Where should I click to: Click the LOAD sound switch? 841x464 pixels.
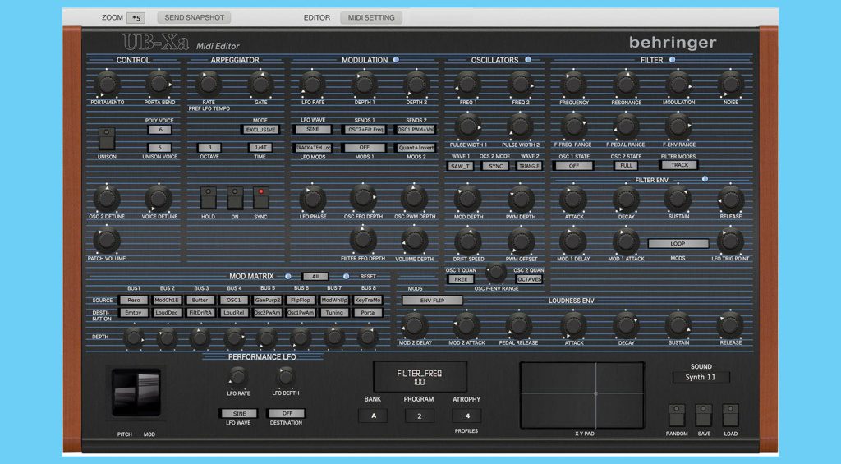click(x=730, y=415)
